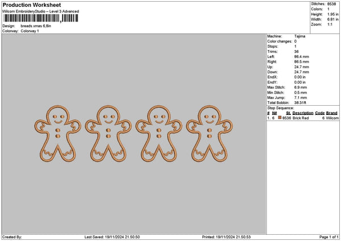Select 'Printed: 19/11/2024 21.50.53' text
Screen dimensions: 341x241
click(226, 237)
